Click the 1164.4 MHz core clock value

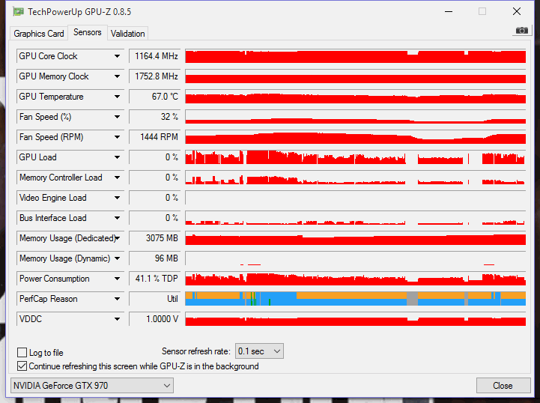tap(155, 56)
